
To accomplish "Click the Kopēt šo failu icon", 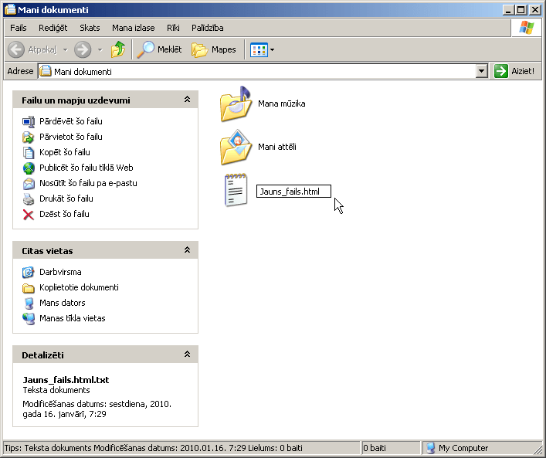I will coord(29,152).
